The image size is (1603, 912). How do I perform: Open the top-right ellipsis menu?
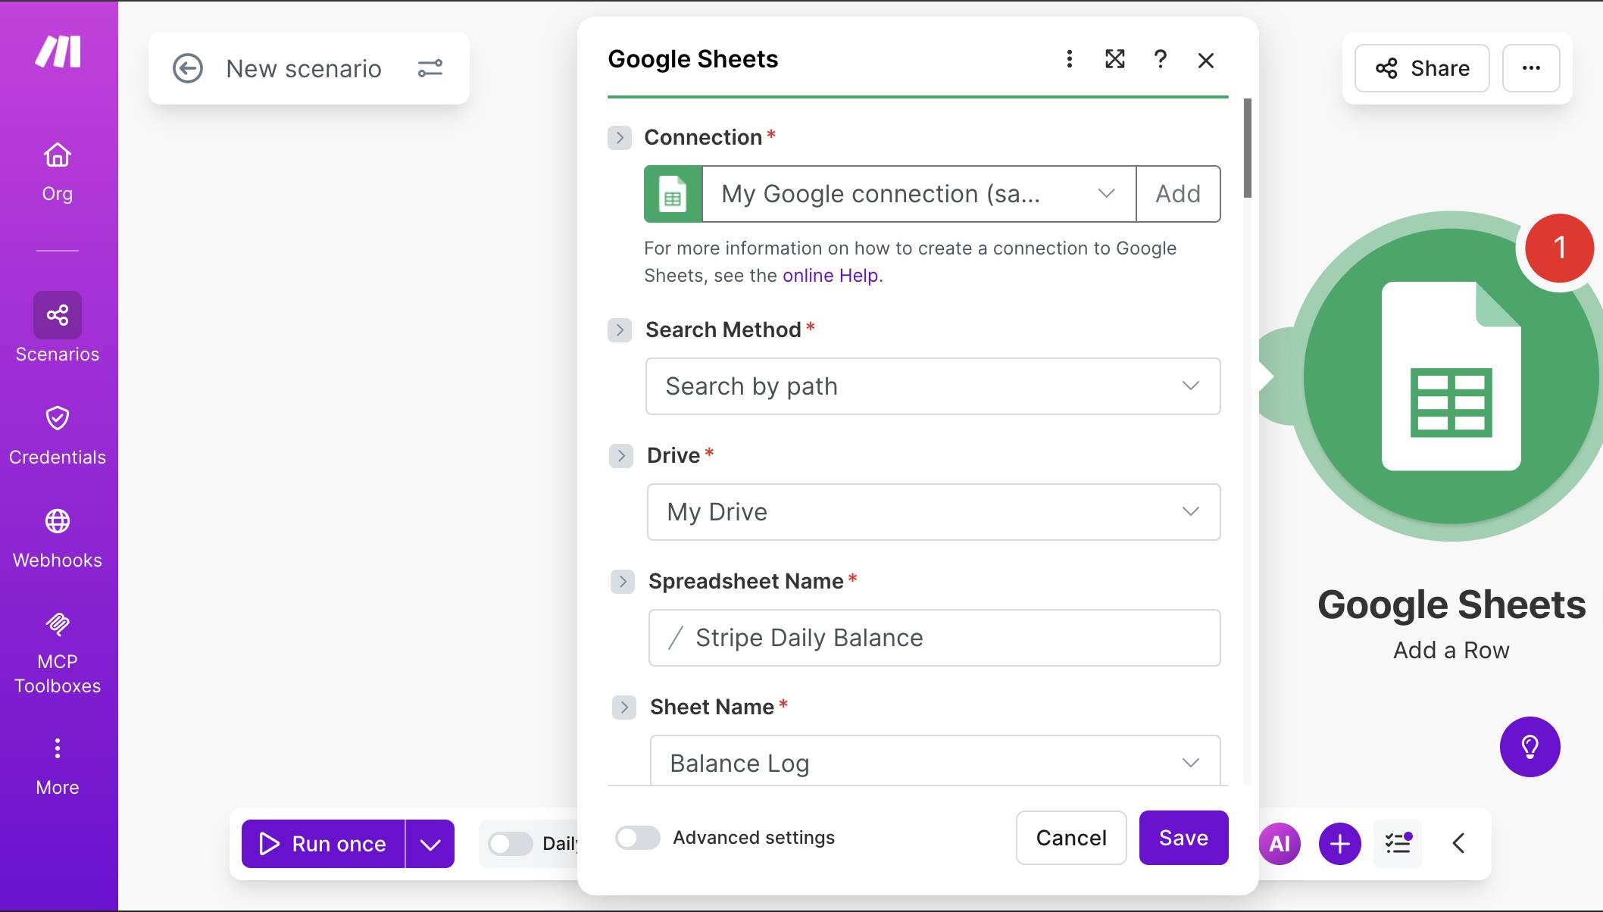click(x=1531, y=68)
